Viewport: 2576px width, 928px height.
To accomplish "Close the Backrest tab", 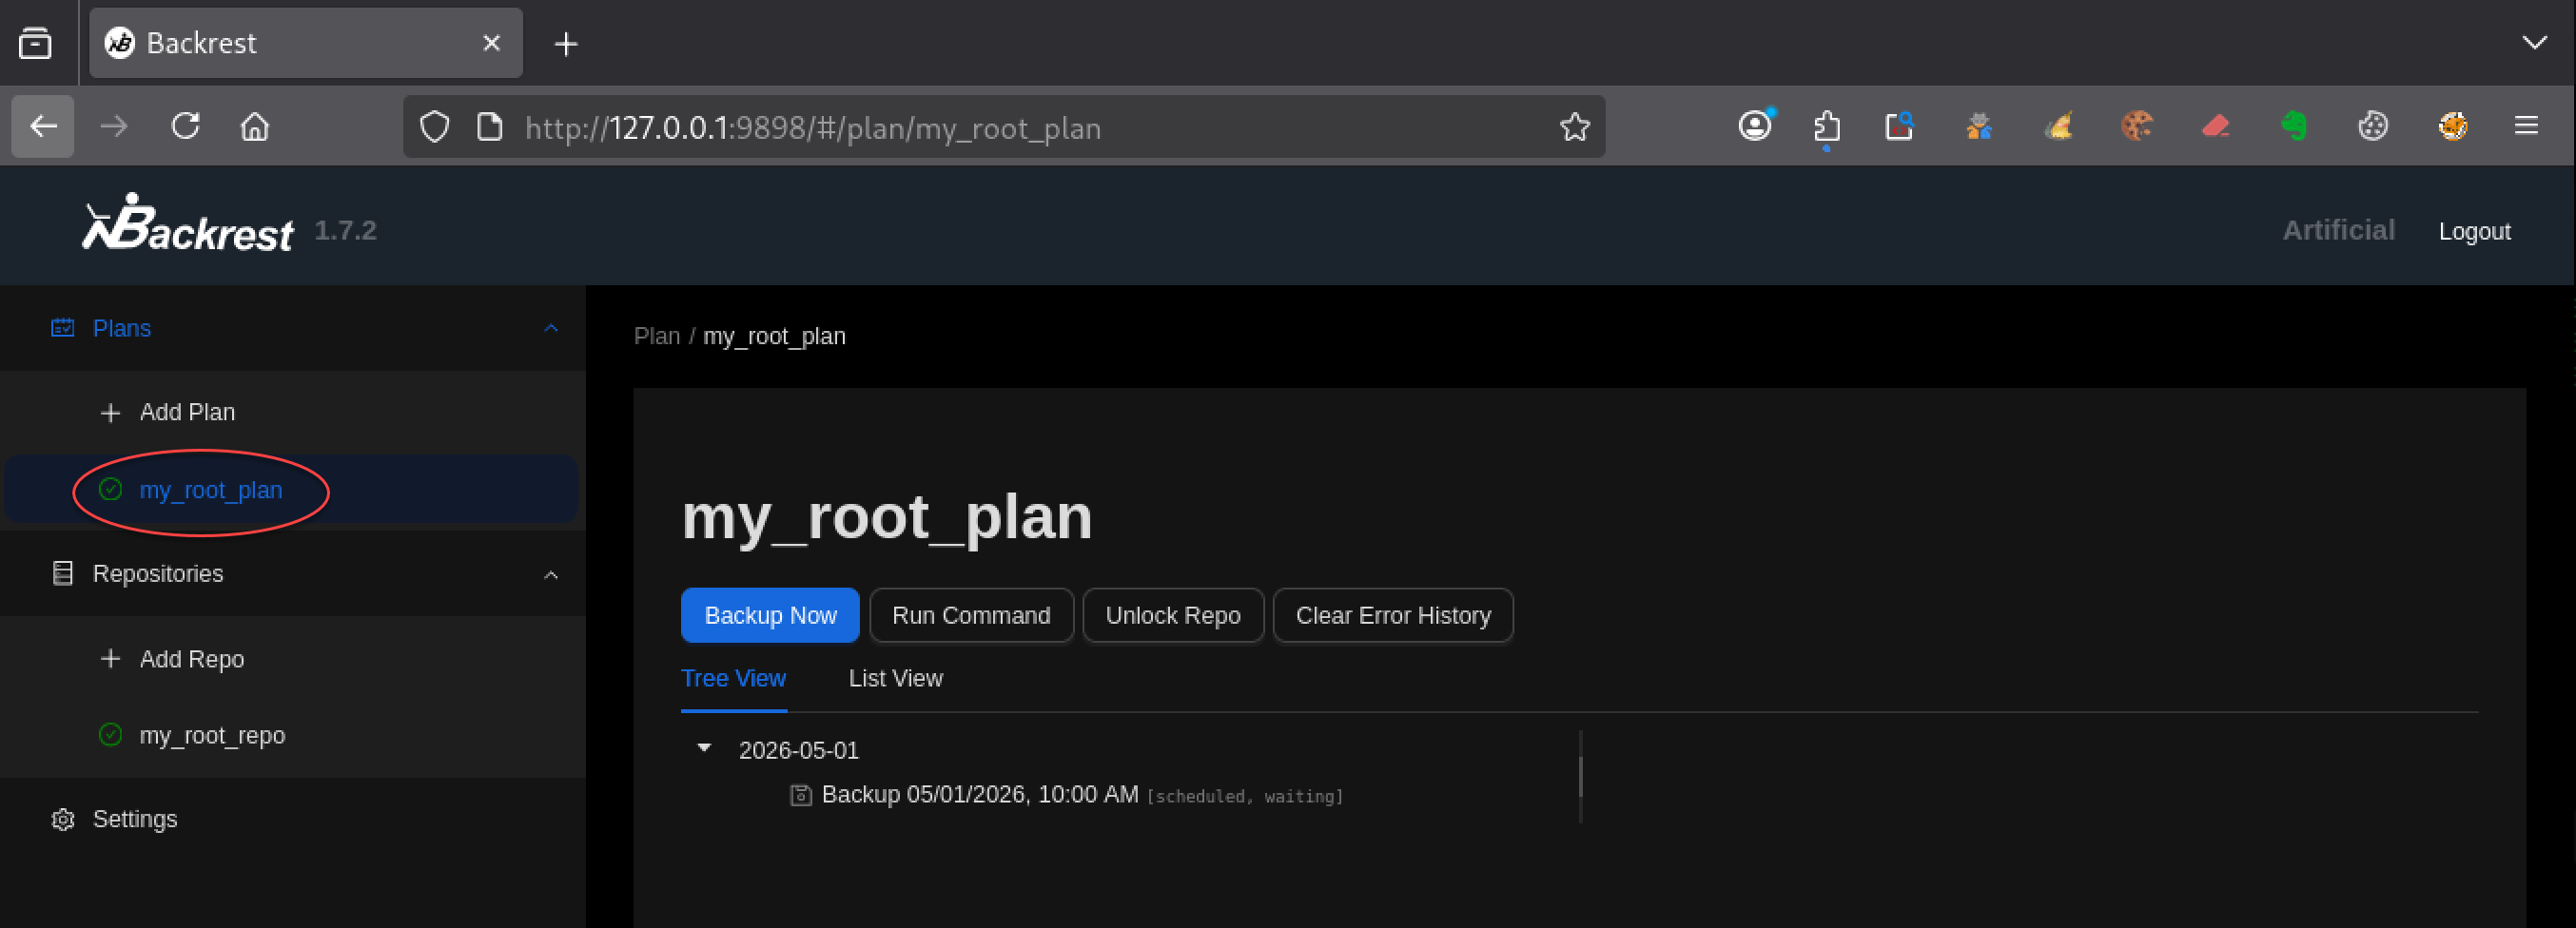I will point(491,43).
